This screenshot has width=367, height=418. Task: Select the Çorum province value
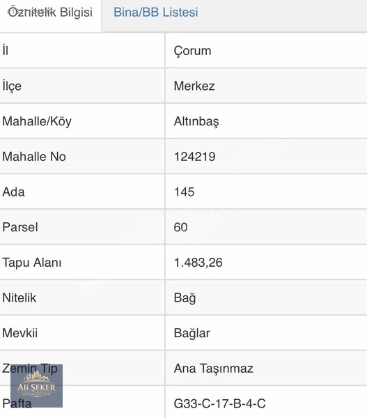coord(192,51)
